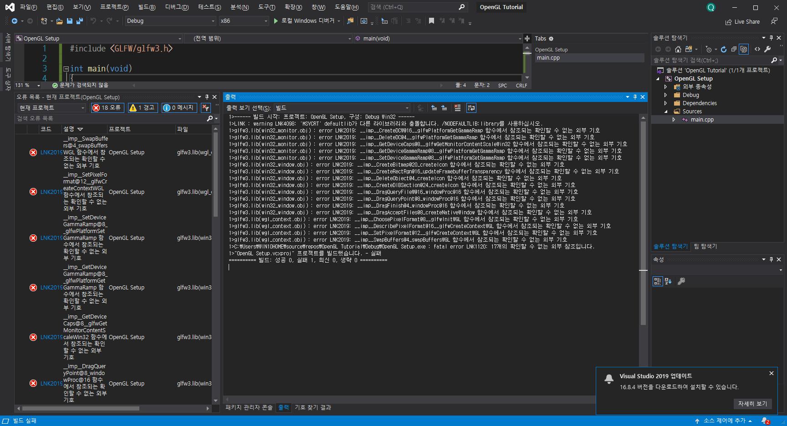Open the x86 platform dropdown
This screenshot has height=426, width=787.
pyautogui.click(x=244, y=21)
